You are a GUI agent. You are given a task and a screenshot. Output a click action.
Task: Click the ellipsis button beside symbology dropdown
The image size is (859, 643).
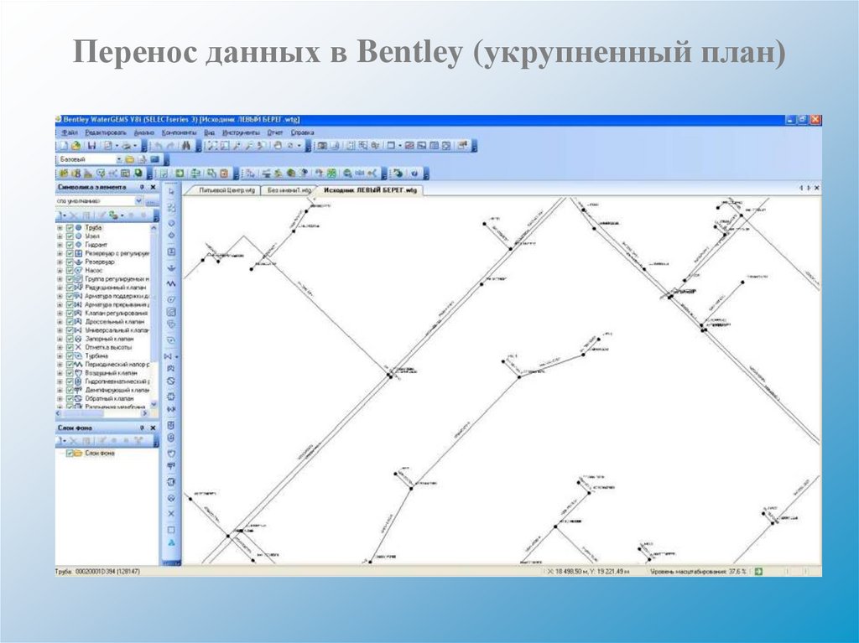point(152,201)
